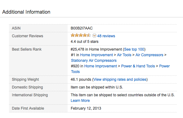
Task: Open Home Improvement in the #1 rank line
Action: coord(96,55)
